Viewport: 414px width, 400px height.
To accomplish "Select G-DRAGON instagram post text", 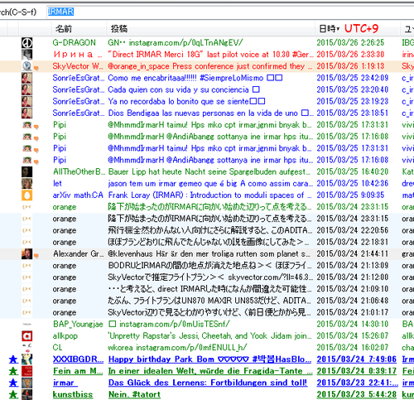I will pyautogui.click(x=176, y=43).
